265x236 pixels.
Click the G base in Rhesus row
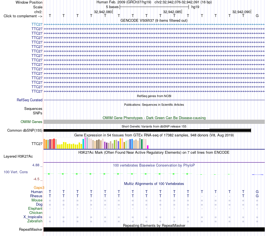(x=257, y=196)
